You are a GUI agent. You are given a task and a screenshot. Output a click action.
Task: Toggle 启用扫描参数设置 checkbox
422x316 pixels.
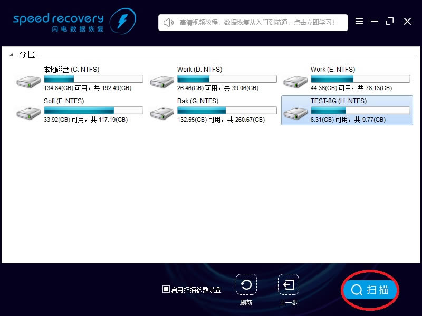(166, 289)
